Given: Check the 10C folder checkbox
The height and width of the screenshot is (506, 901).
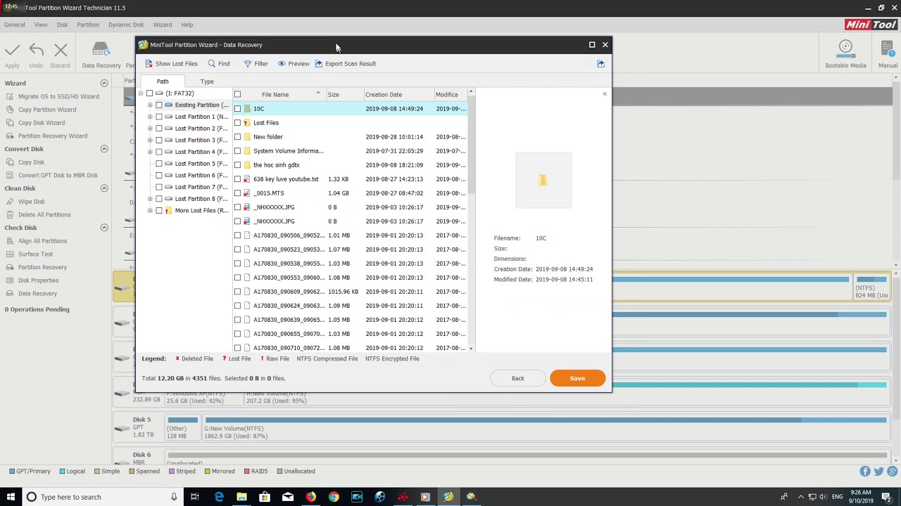Looking at the screenshot, I should point(237,108).
